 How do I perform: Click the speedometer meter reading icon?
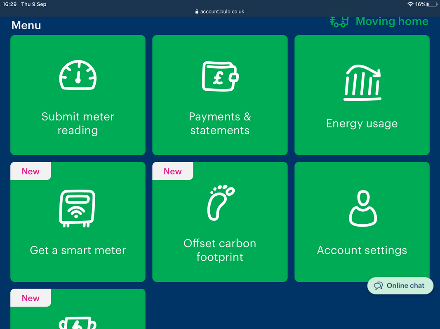pyautogui.click(x=78, y=75)
